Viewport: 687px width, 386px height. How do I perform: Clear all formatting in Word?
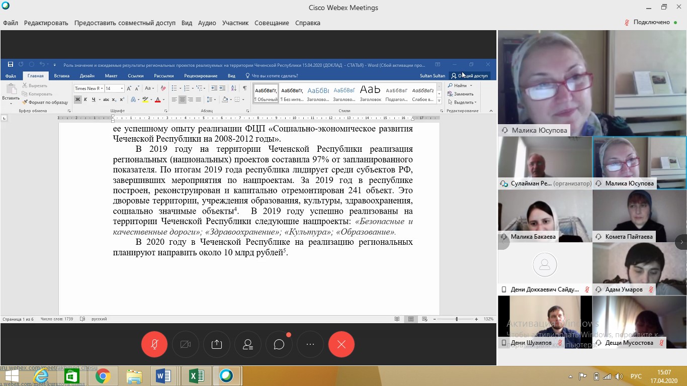coord(163,88)
